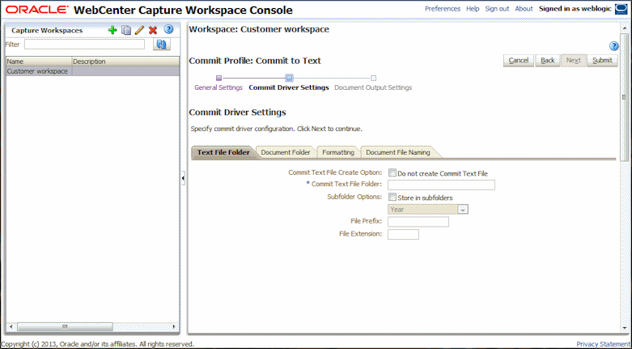Delete the selected workspace

[153, 30]
